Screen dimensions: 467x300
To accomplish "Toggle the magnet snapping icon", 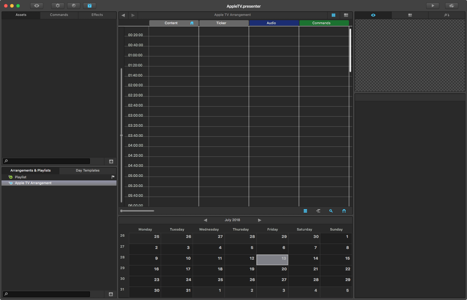I will tap(344, 211).
